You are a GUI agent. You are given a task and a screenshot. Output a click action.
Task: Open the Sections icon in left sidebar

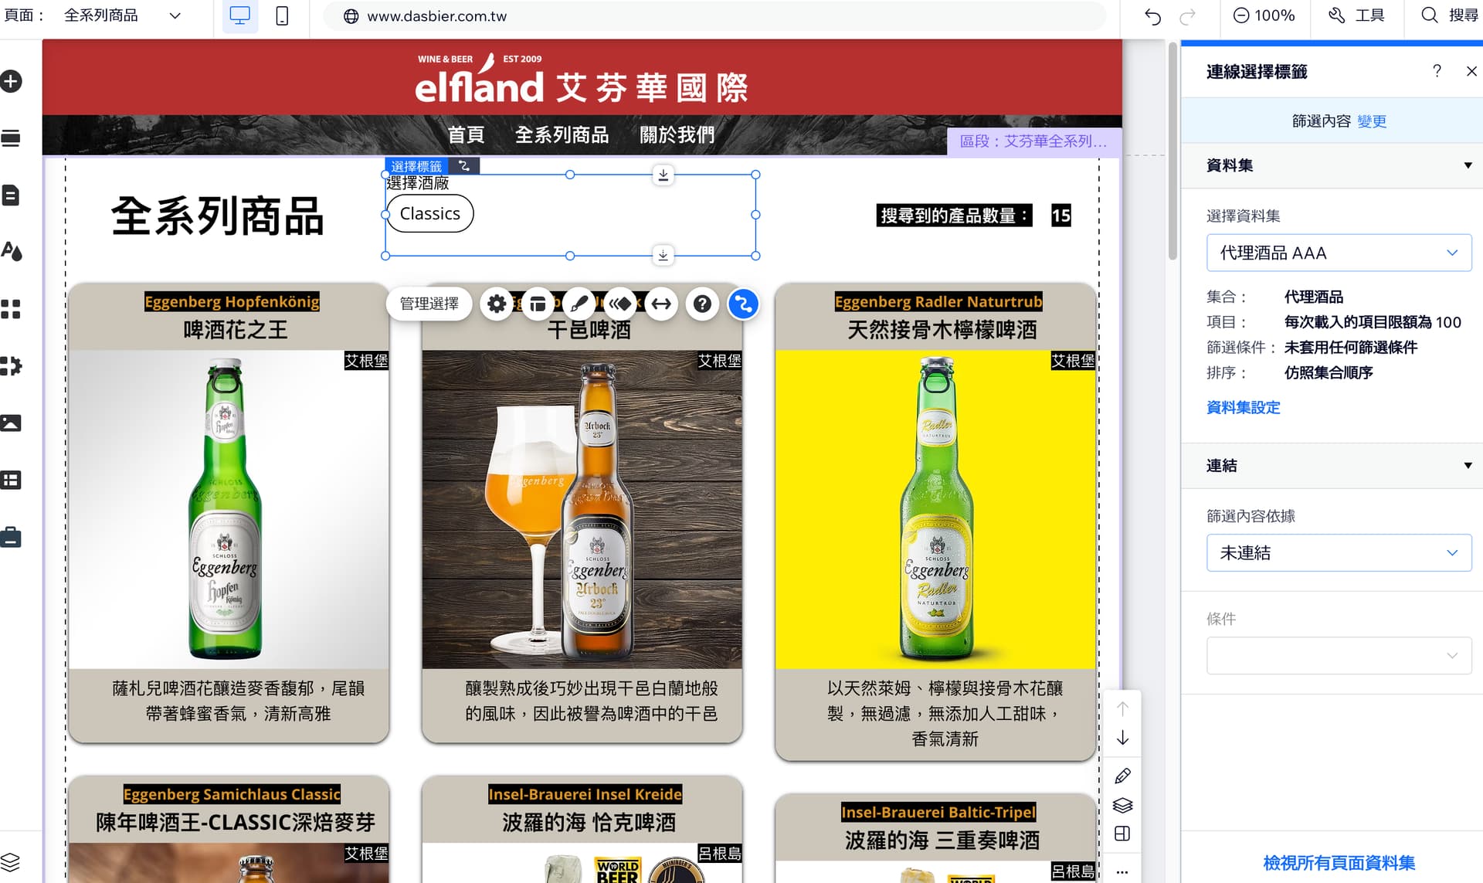click(11, 138)
